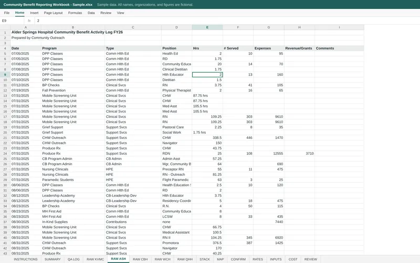
Task: Switch to SUMMARY sheet tab
Action: click(x=52, y=259)
